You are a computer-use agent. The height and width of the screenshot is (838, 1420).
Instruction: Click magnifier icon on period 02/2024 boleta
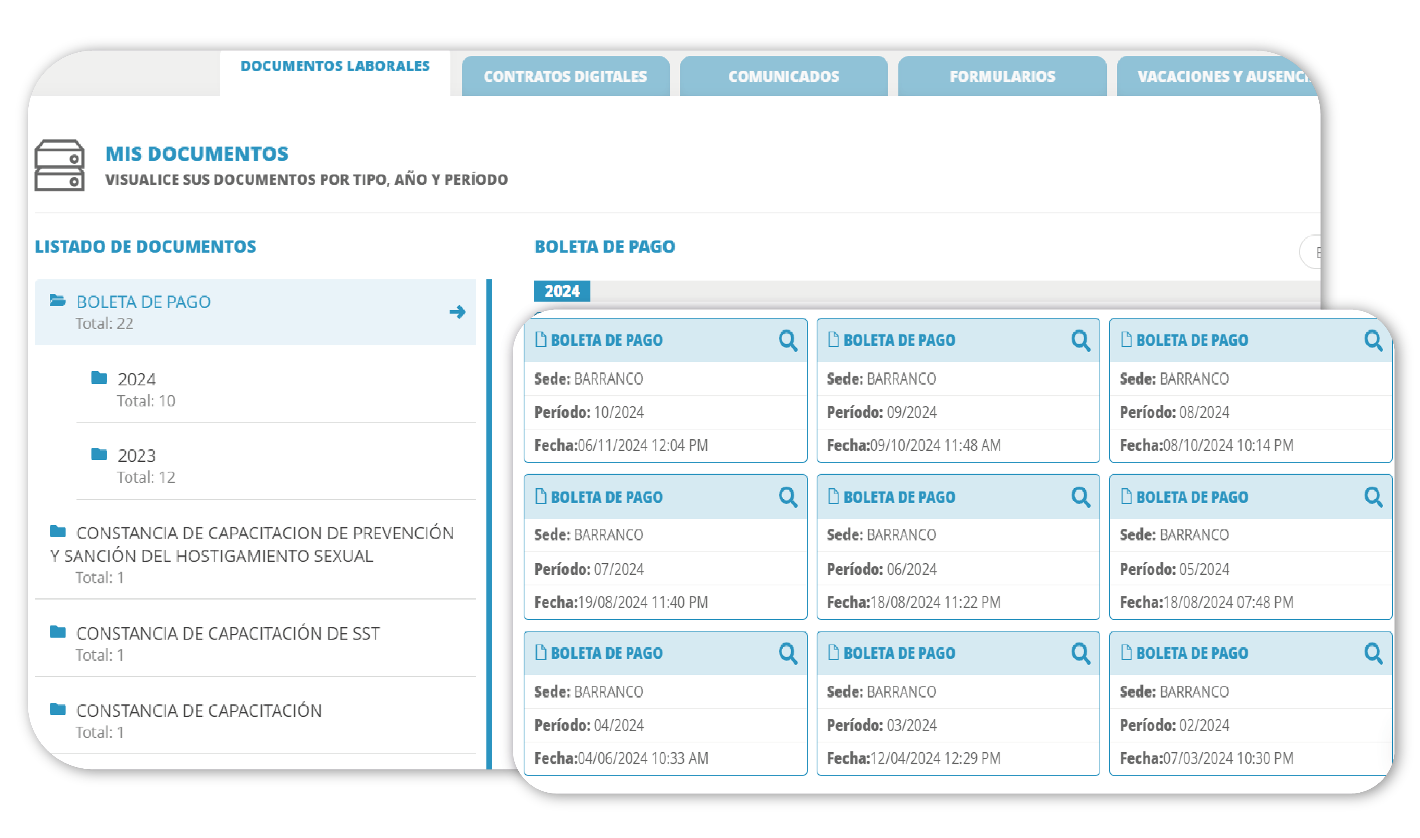(1373, 653)
